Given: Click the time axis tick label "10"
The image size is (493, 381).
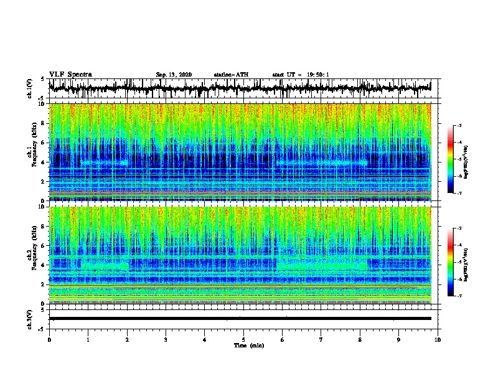Looking at the screenshot, I should [438, 340].
